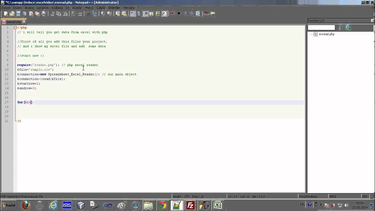The height and width of the screenshot is (211, 375).
Task: Click the TR language indicator
Action: [x=302, y=205]
